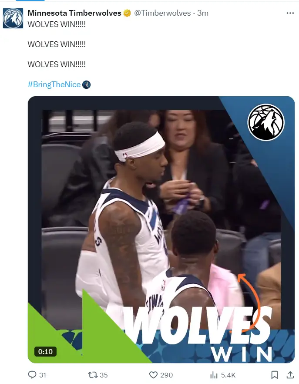299x384 pixels.
Task: Click the wolf emoji beside the hashtag
Action: [x=86, y=84]
